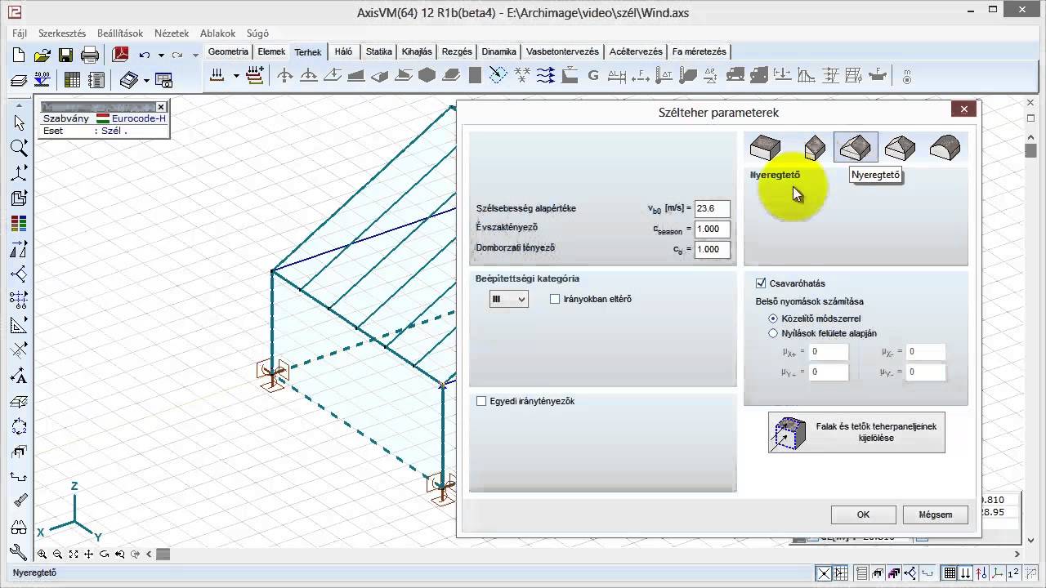Viewport: 1046px width, 588px height.
Task: Click the Eurocode-H standard text
Action: (139, 118)
